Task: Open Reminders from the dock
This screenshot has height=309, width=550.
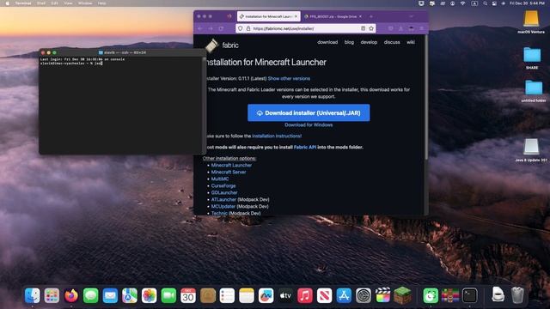Action: 227,295
